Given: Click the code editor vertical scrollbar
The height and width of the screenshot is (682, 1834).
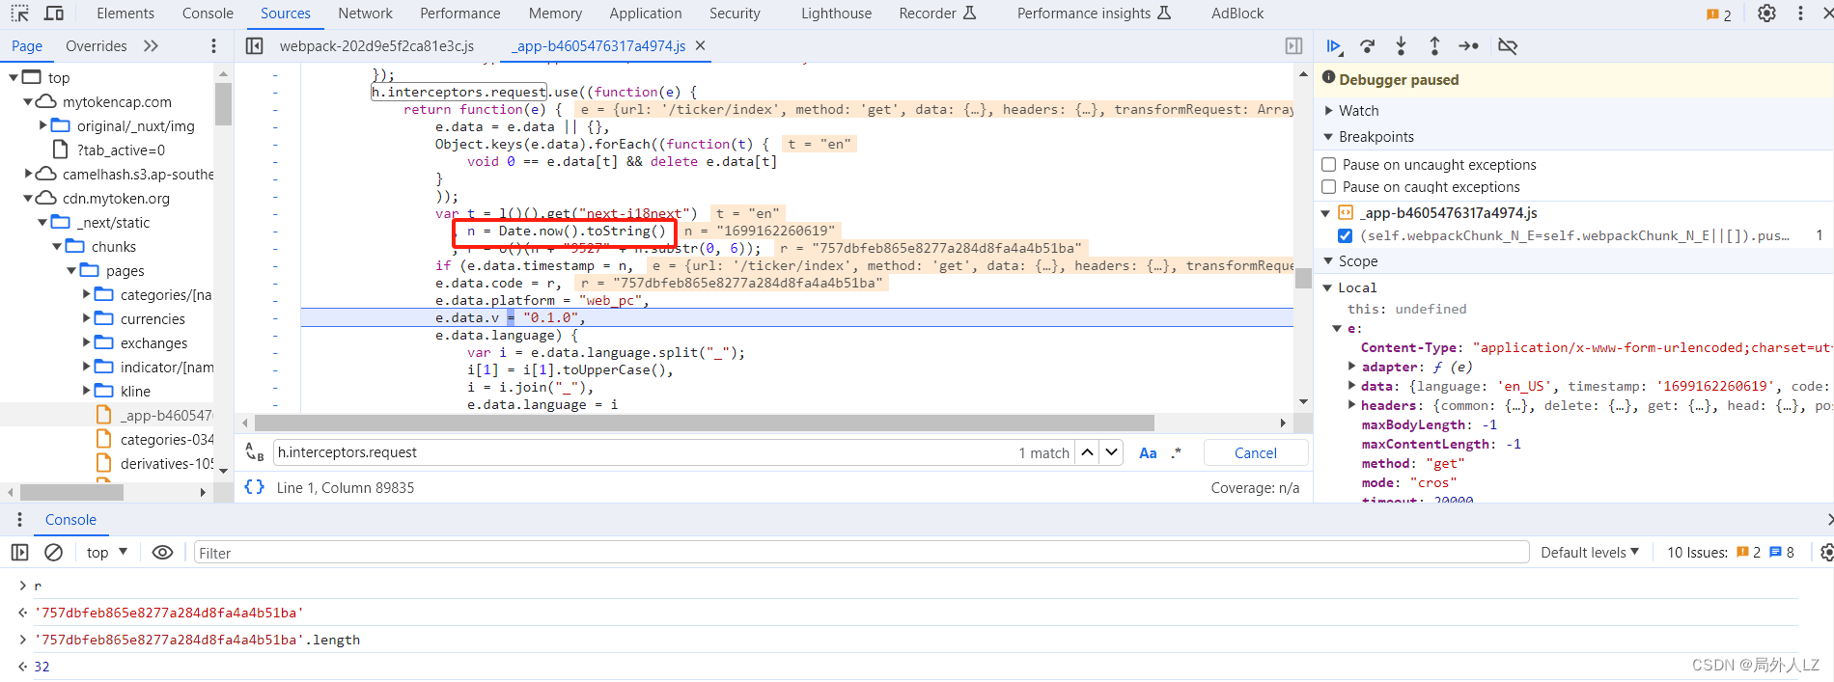Looking at the screenshot, I should click(1303, 279).
